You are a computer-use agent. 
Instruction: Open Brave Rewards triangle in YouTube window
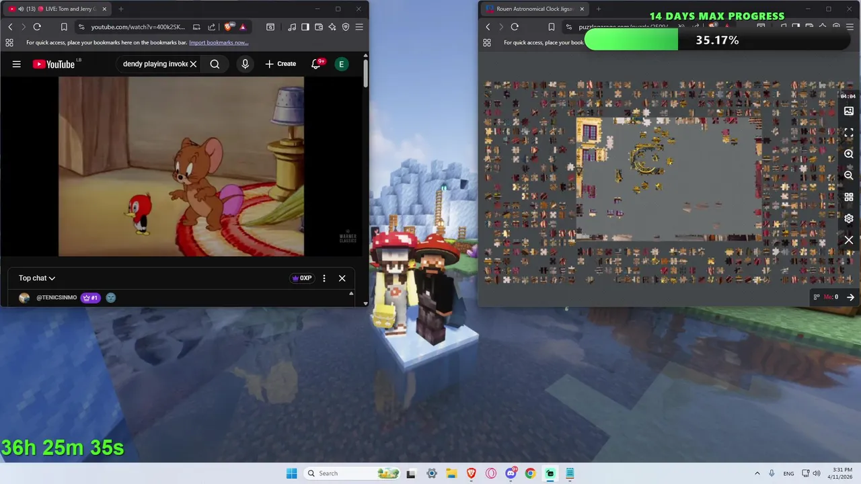click(242, 27)
